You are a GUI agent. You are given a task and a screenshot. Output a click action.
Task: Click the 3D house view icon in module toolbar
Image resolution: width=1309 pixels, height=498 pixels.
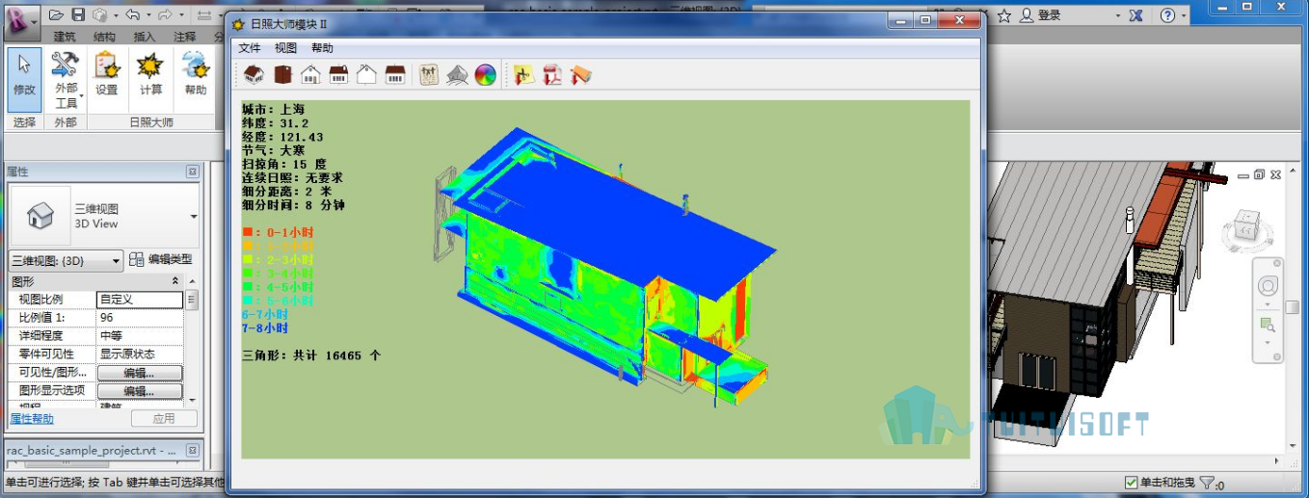click(x=254, y=74)
